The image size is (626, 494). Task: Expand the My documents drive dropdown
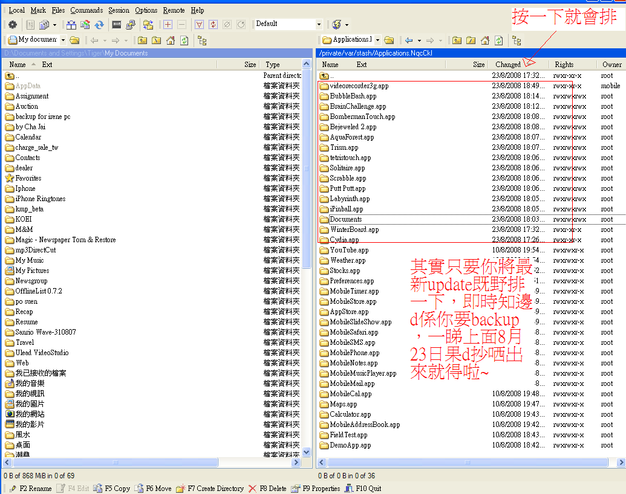point(63,40)
